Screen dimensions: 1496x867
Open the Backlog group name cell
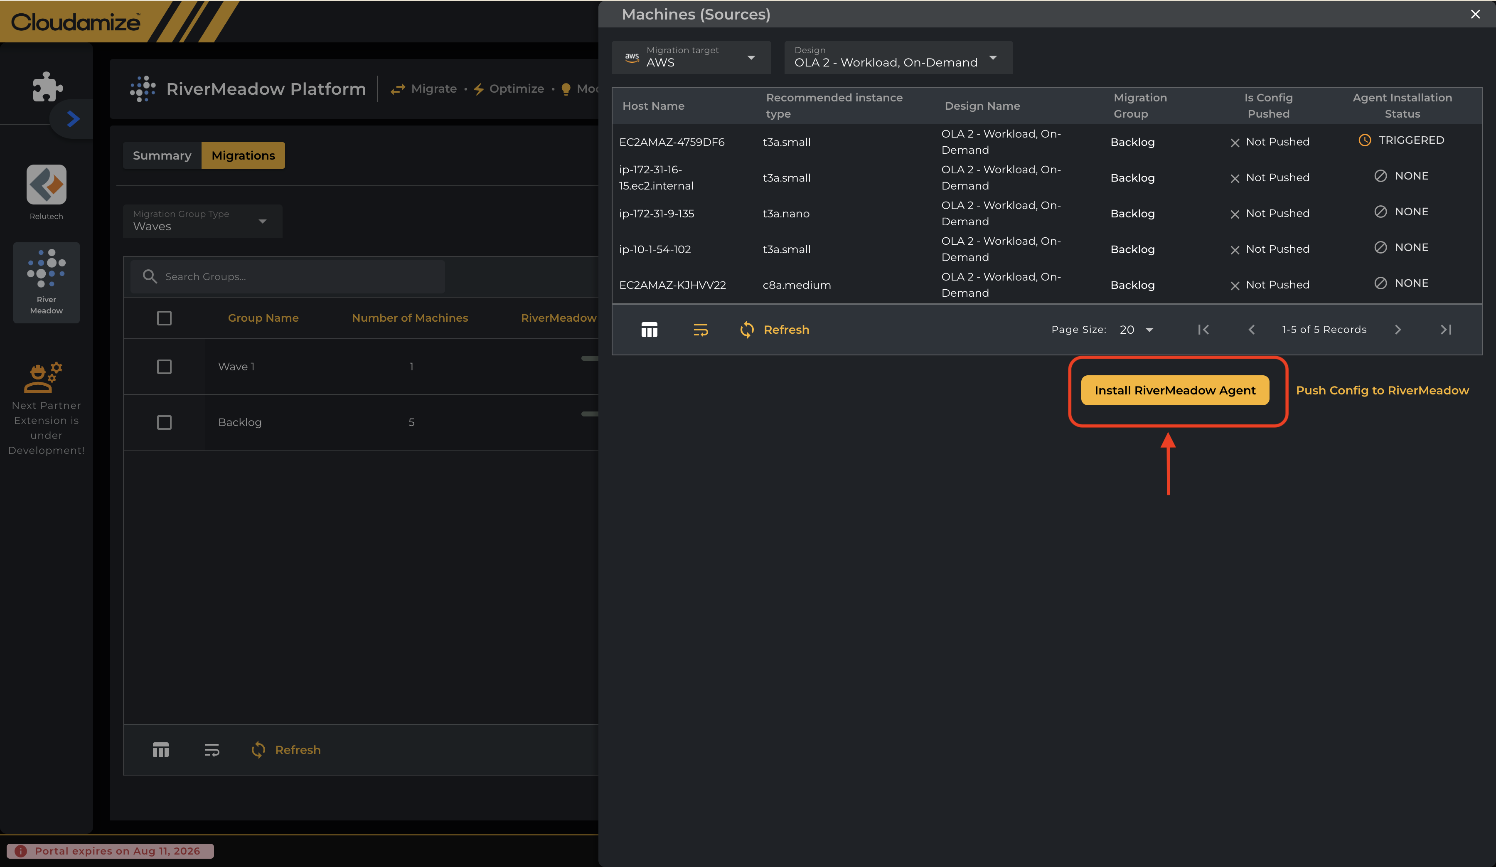pyautogui.click(x=240, y=422)
